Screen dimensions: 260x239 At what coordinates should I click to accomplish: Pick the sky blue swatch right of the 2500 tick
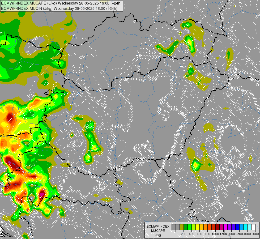(242, 227)
